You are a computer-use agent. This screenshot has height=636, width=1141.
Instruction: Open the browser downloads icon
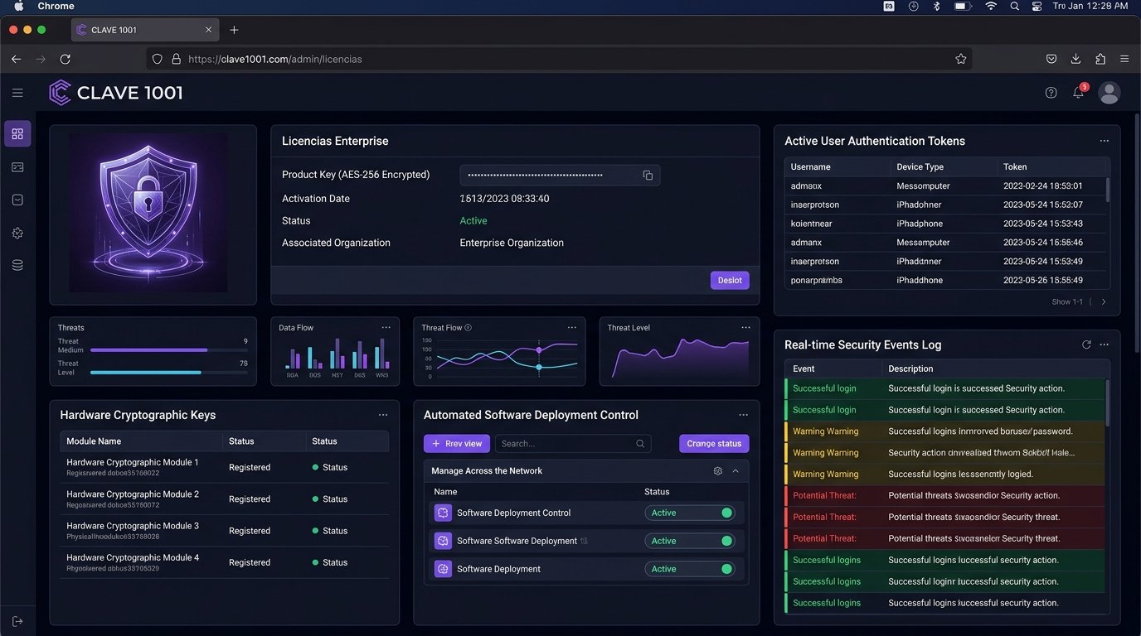pyautogui.click(x=1075, y=59)
